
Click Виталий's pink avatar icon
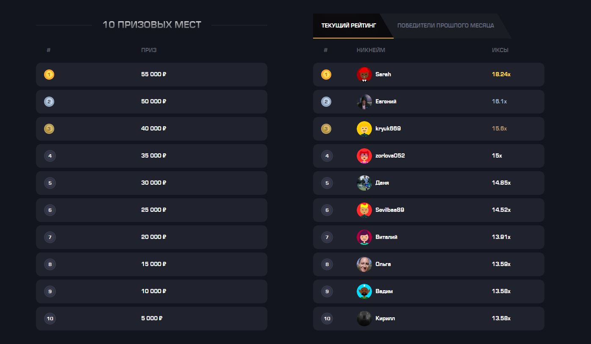pyautogui.click(x=364, y=237)
